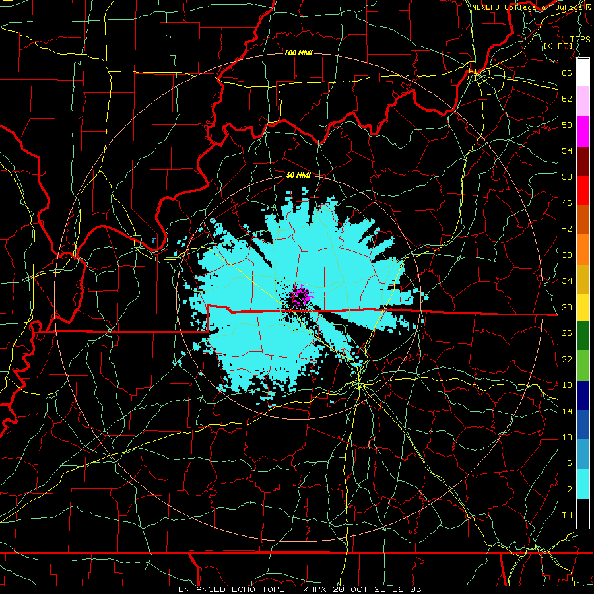The width and height of the screenshot is (594, 594).
Task: Click the medium blue legend swatch near 10
Action: point(583,424)
